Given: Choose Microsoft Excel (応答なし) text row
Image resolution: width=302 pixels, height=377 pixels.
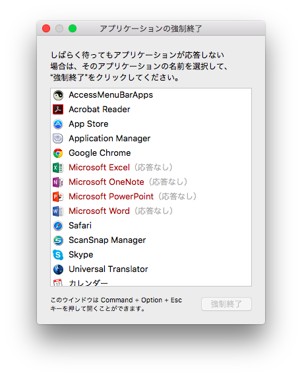Looking at the screenshot, I should tap(151, 168).
